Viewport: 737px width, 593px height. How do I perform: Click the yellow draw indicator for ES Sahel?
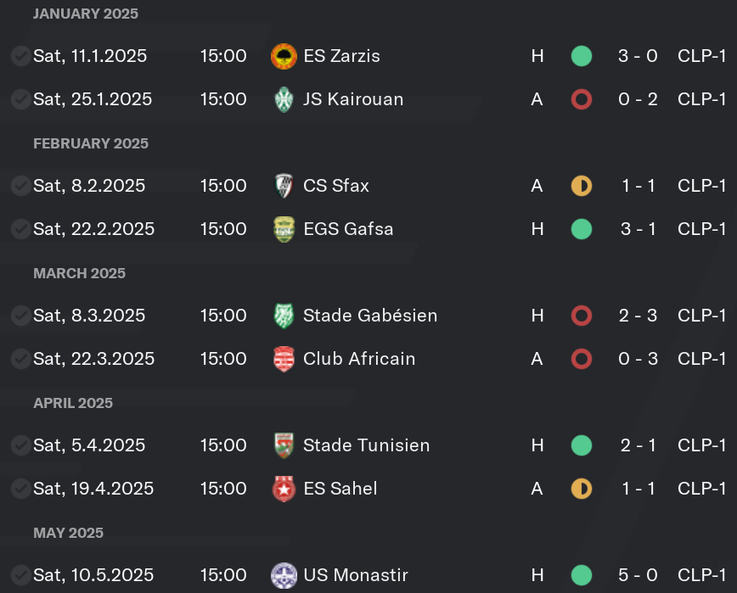(582, 489)
